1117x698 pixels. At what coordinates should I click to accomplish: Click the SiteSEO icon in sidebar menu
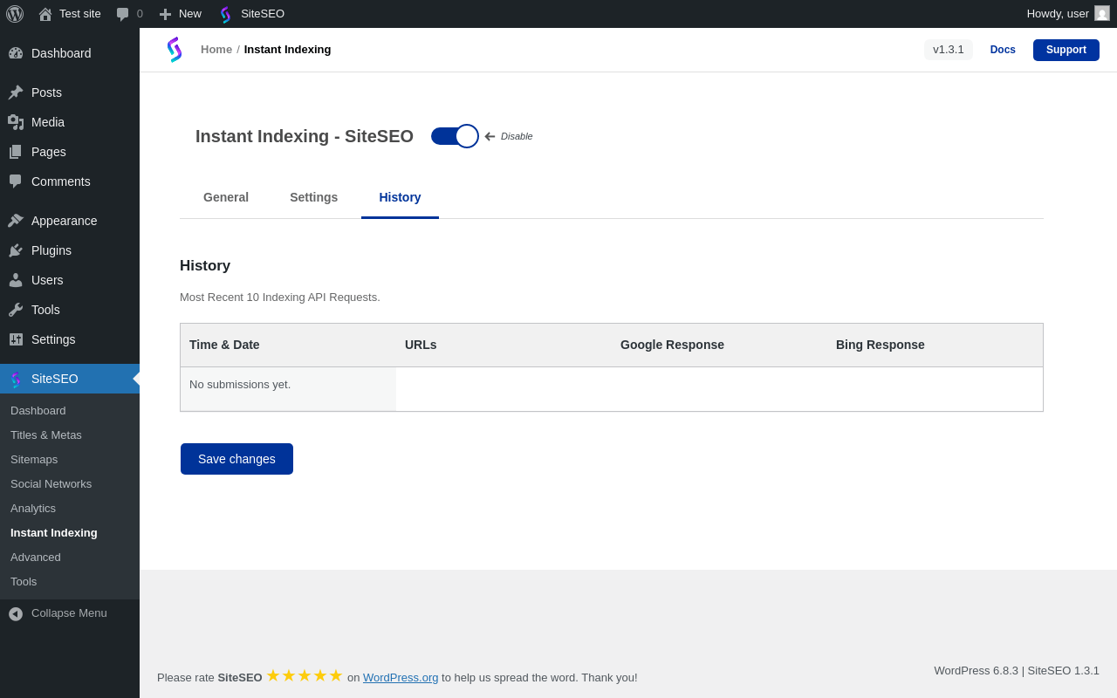(16, 379)
